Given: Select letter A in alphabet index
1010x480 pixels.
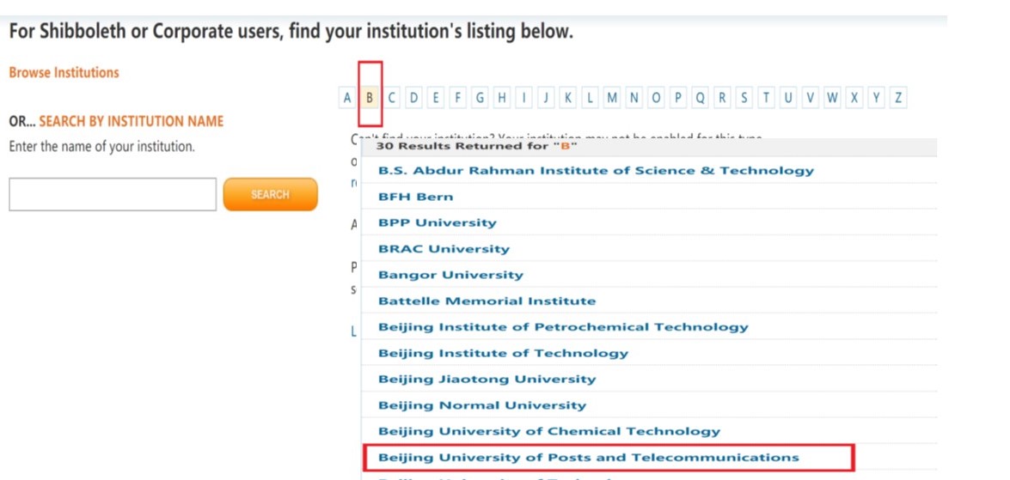Looking at the screenshot, I should click(347, 98).
